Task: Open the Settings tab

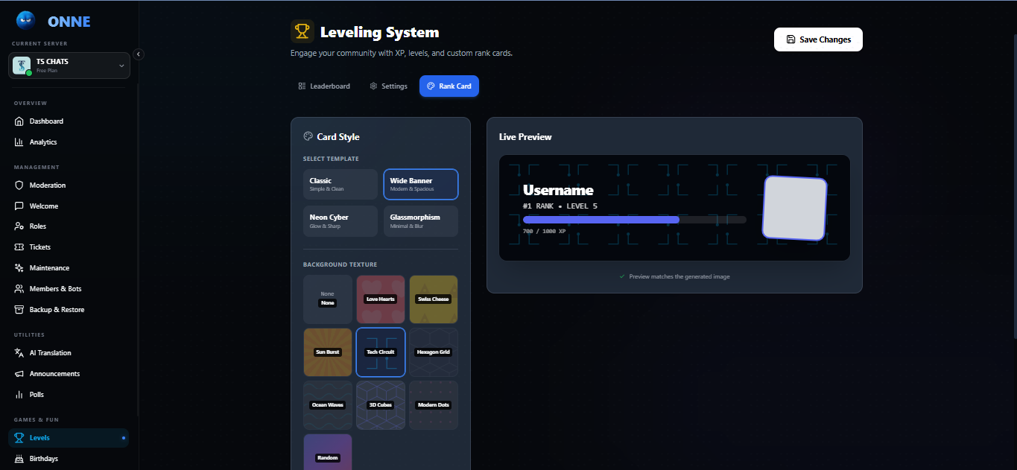Action: click(388, 86)
